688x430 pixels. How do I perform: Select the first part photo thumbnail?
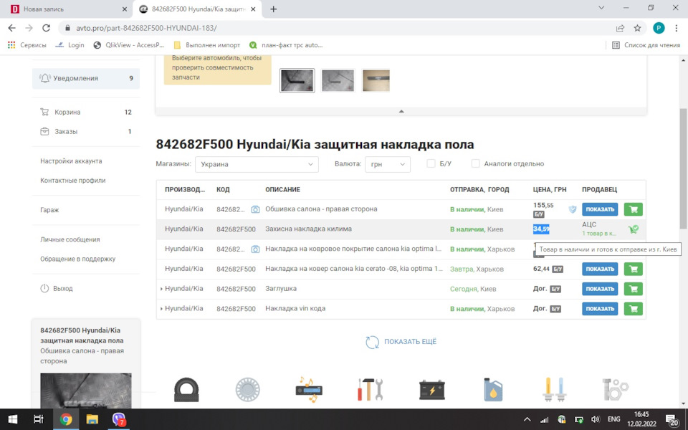pyautogui.click(x=297, y=80)
